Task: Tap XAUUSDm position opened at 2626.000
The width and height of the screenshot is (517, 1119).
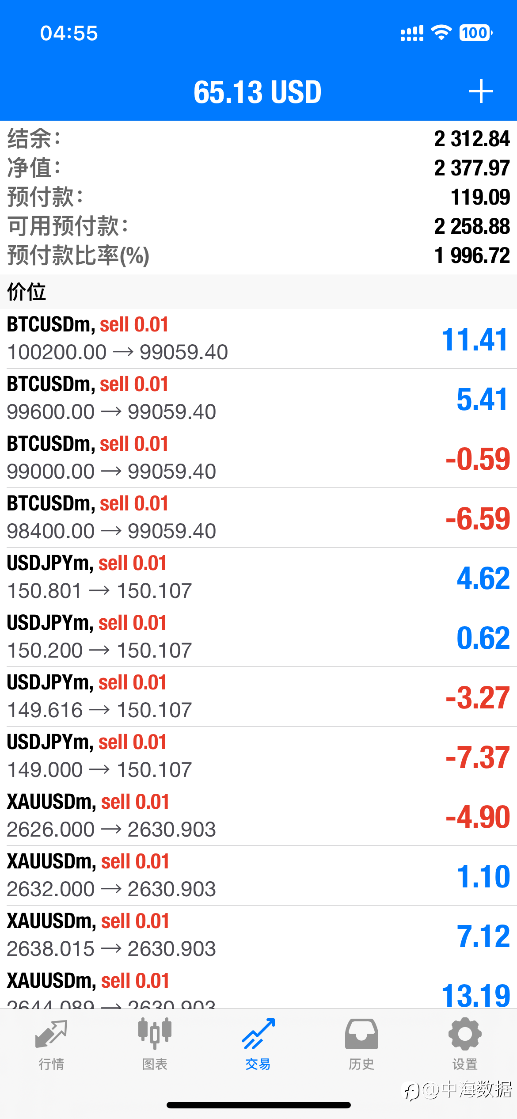Action: (x=258, y=816)
